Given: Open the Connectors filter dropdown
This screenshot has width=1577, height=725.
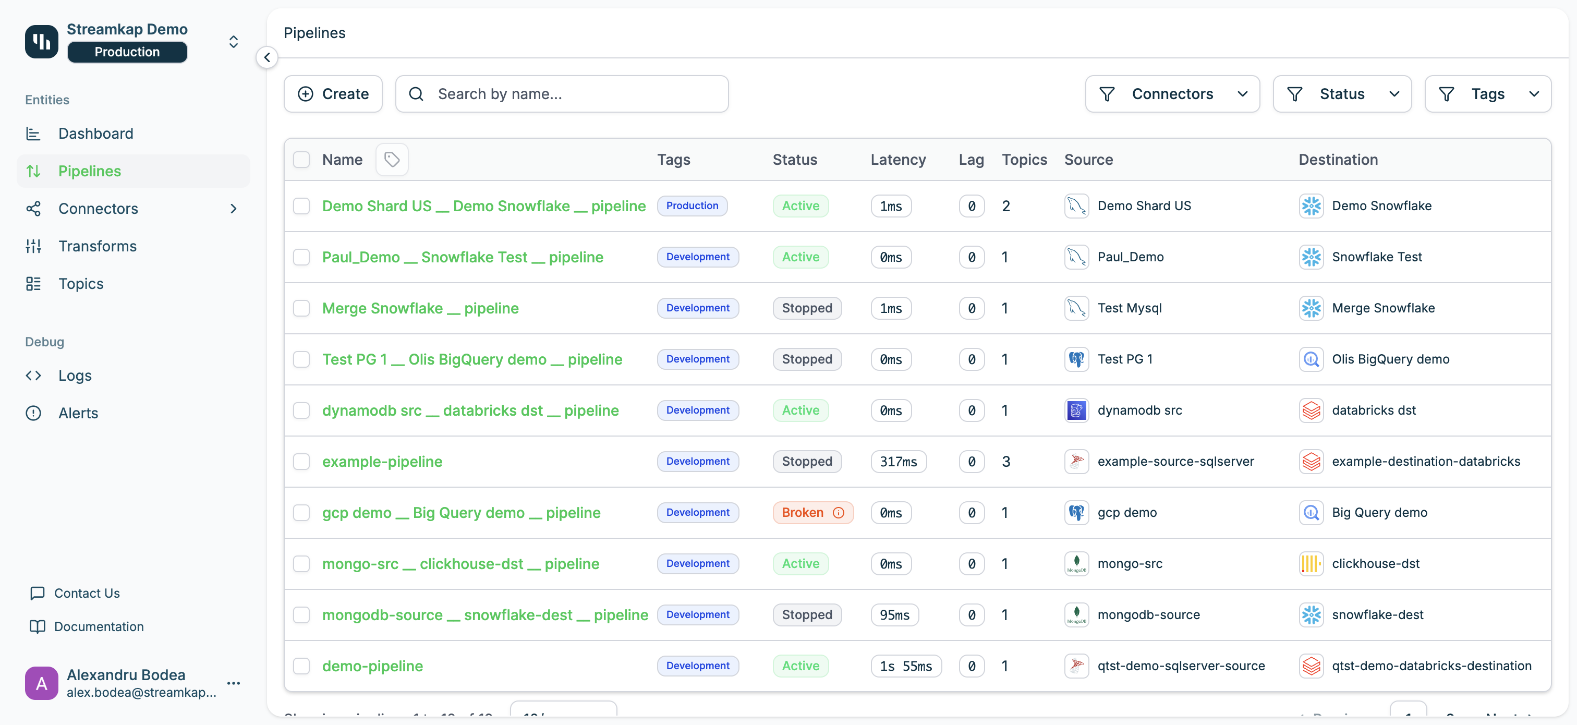Looking at the screenshot, I should [1172, 94].
